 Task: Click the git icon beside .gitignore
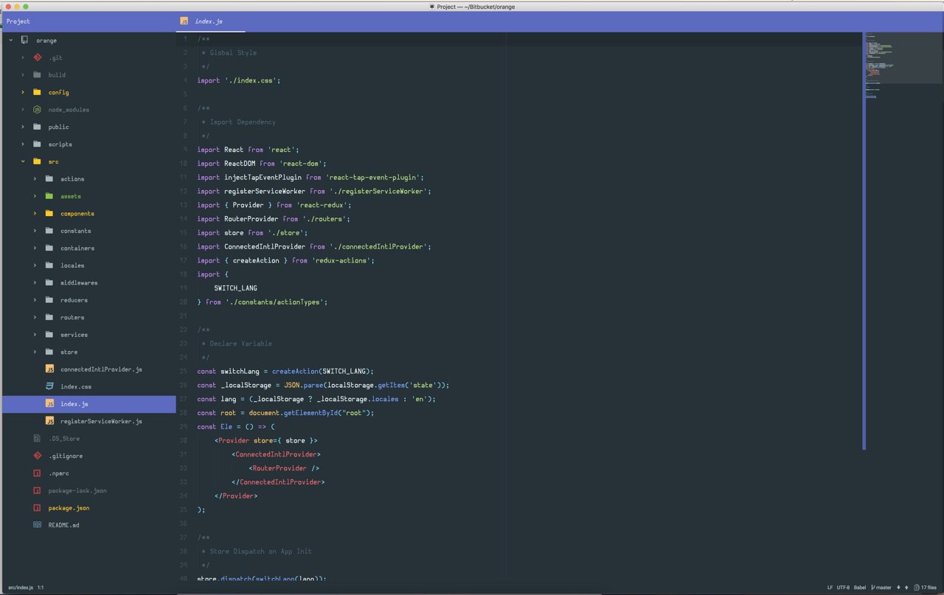click(x=37, y=456)
